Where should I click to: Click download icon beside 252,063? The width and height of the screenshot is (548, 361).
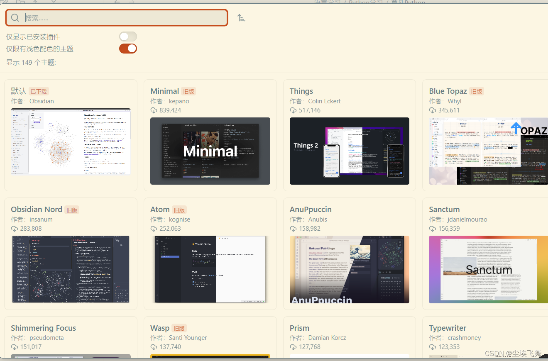(154, 229)
